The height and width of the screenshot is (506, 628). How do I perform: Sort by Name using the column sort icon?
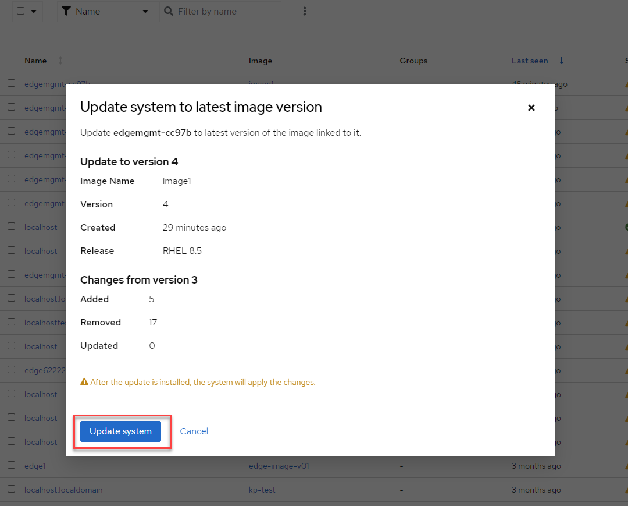point(60,61)
